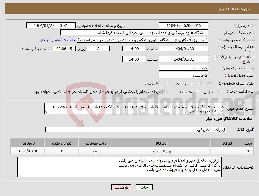Click the resize grip of the description textarea

[x=46, y=112]
